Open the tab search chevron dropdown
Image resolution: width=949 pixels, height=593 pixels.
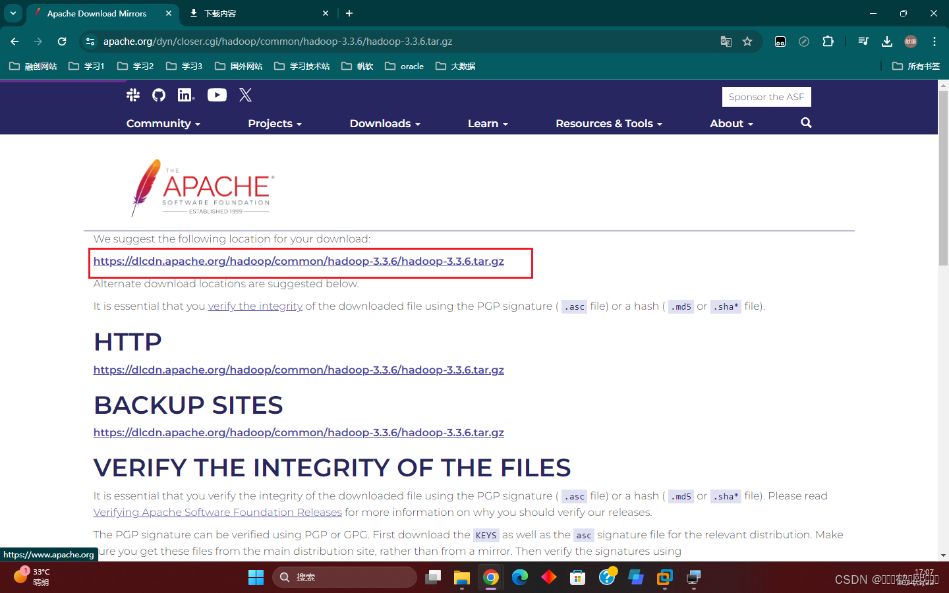pos(13,13)
